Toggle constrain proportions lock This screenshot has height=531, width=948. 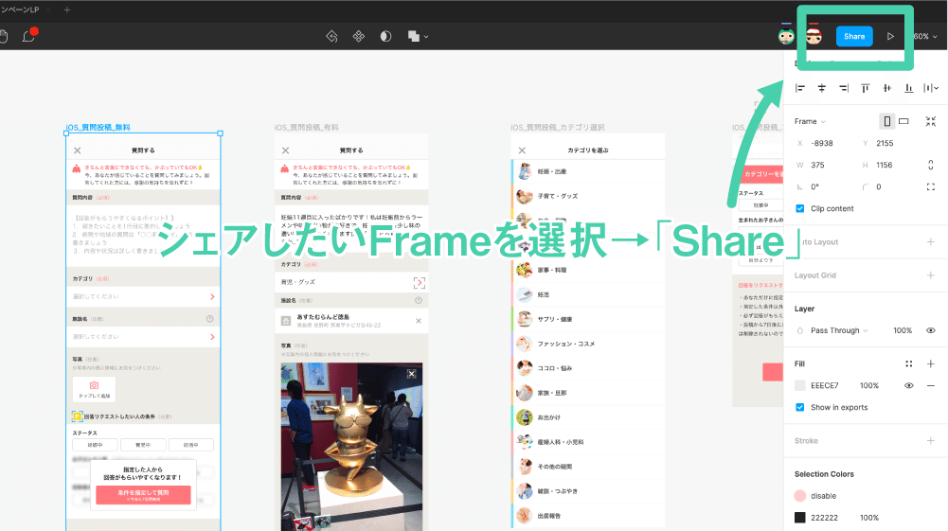[x=930, y=165]
